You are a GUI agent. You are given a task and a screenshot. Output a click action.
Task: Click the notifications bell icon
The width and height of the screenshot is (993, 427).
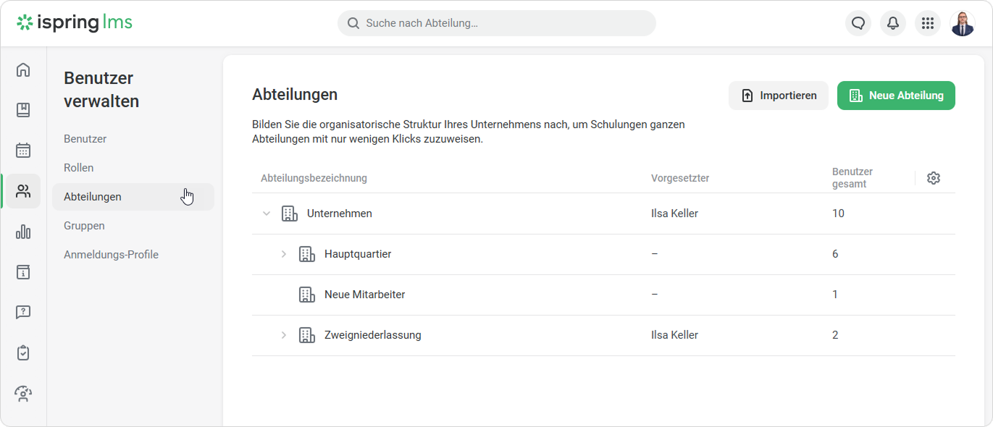click(893, 23)
